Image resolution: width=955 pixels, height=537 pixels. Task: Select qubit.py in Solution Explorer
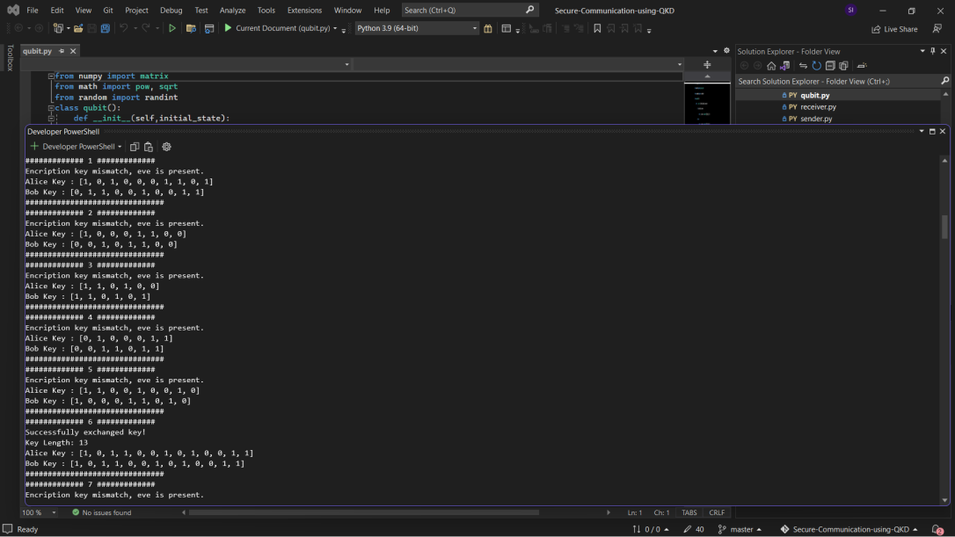click(x=815, y=95)
